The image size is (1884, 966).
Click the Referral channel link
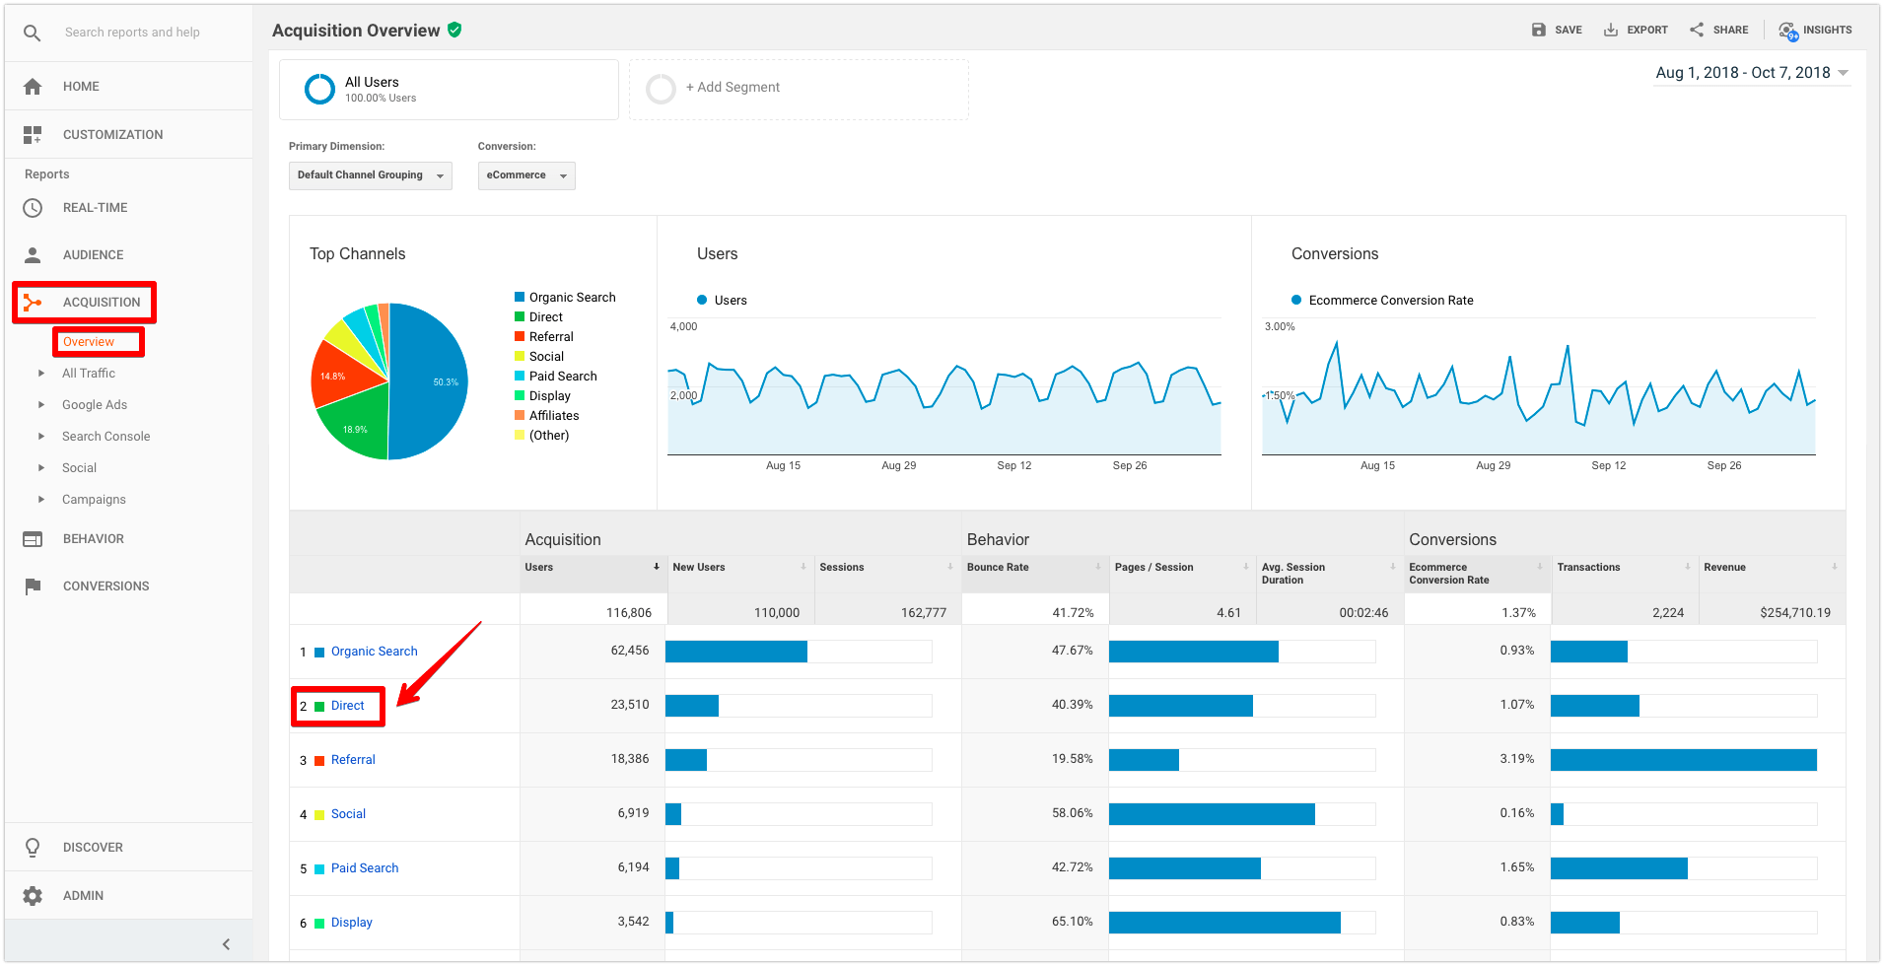[x=353, y=760]
